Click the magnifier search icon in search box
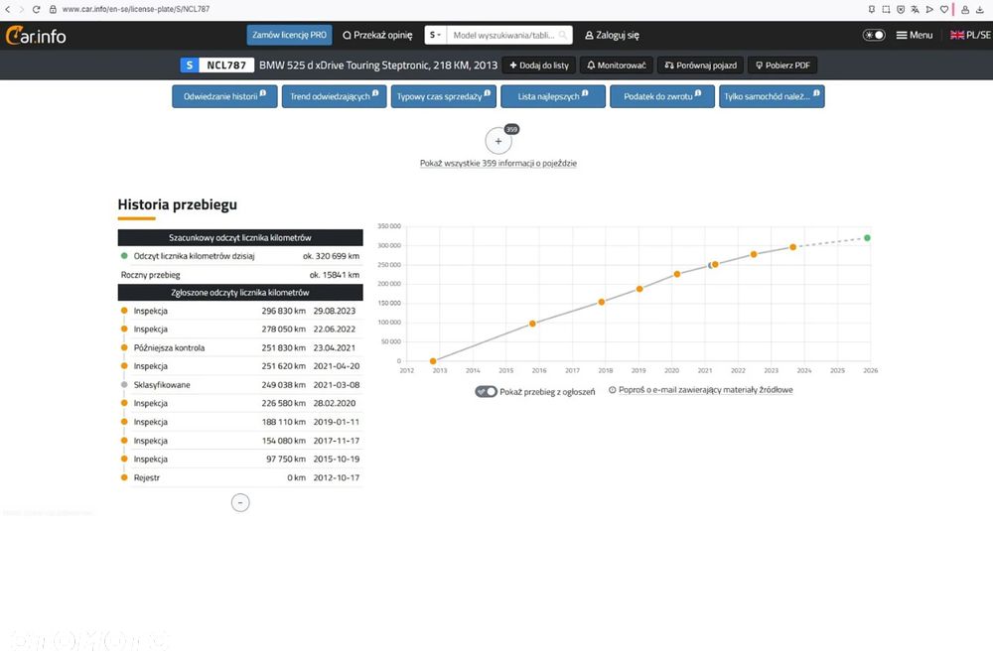Image resolution: width=993 pixels, height=661 pixels. pos(562,35)
